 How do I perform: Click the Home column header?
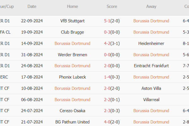[72, 6]
